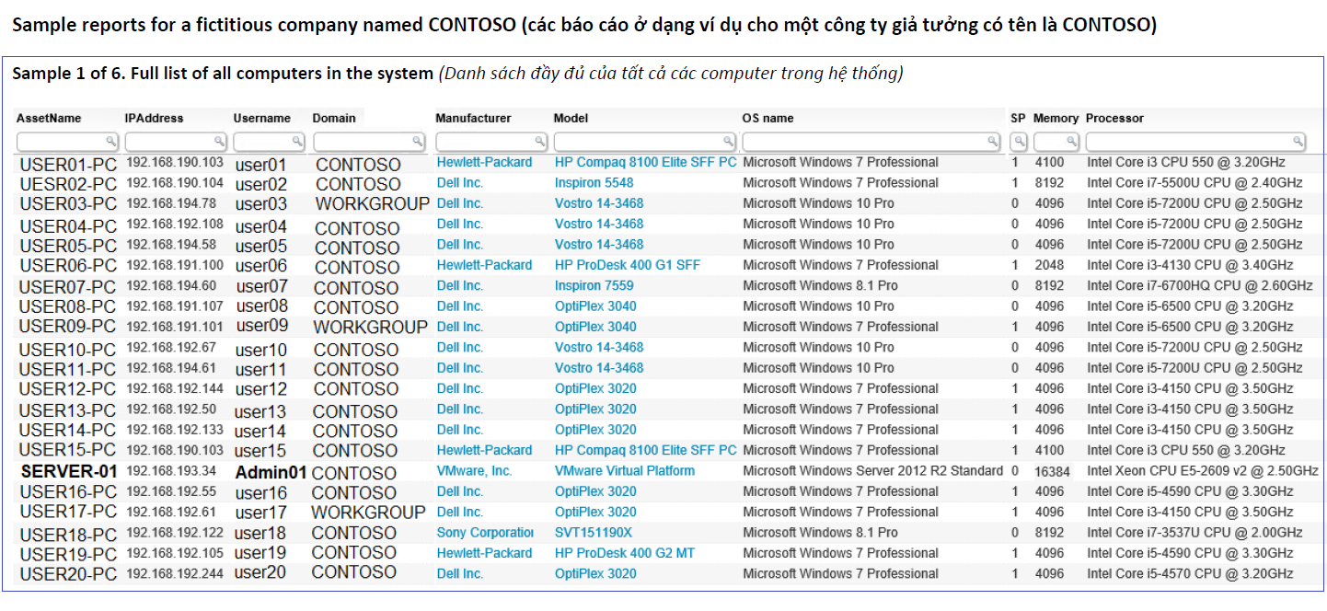Screen dimensions: 1327x611
Task: Click the search icon in the AssetName filter
Action: pos(110,142)
